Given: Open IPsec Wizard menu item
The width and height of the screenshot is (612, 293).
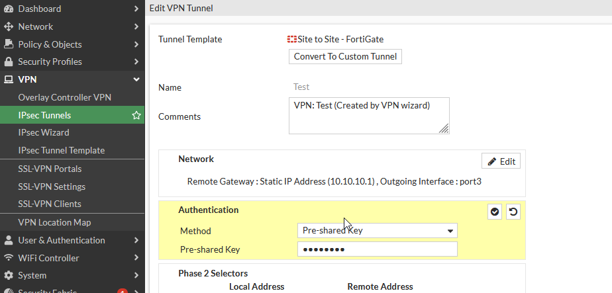Looking at the screenshot, I should [44, 132].
